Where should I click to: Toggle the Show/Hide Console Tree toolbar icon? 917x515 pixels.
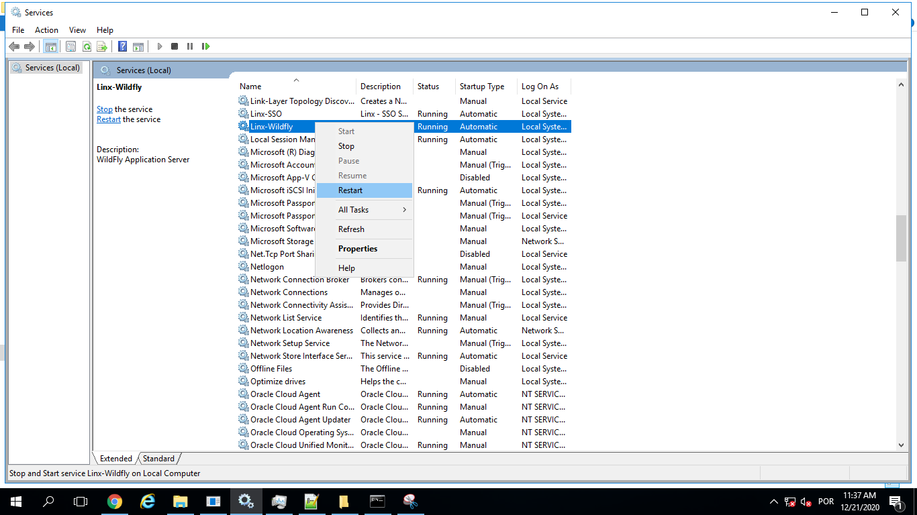coord(50,46)
